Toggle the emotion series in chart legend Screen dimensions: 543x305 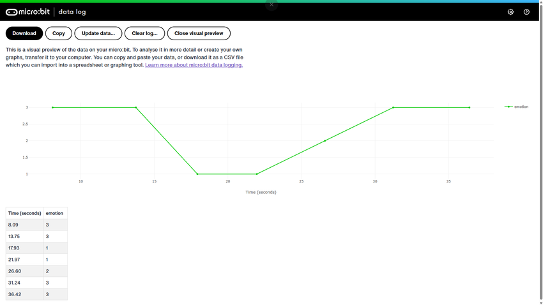click(516, 107)
